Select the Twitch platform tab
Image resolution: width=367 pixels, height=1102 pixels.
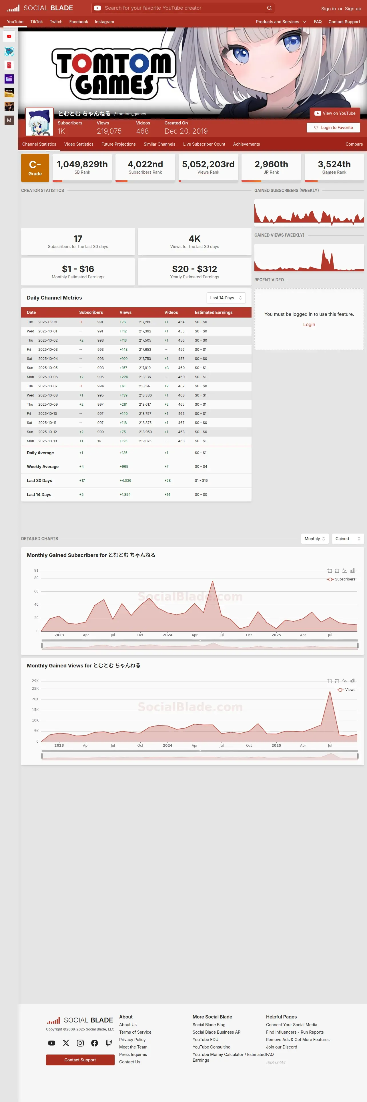(56, 22)
